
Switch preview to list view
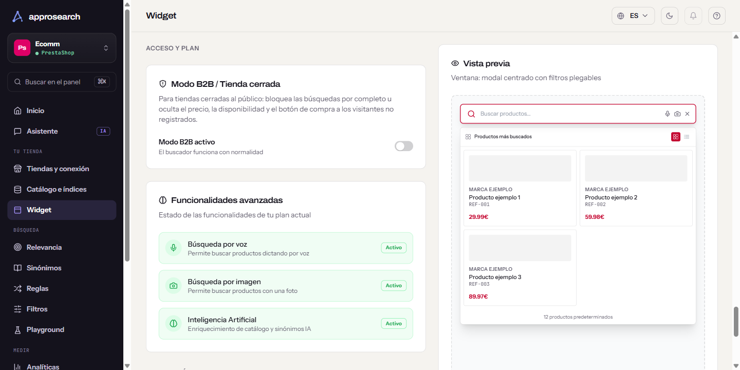pos(687,137)
